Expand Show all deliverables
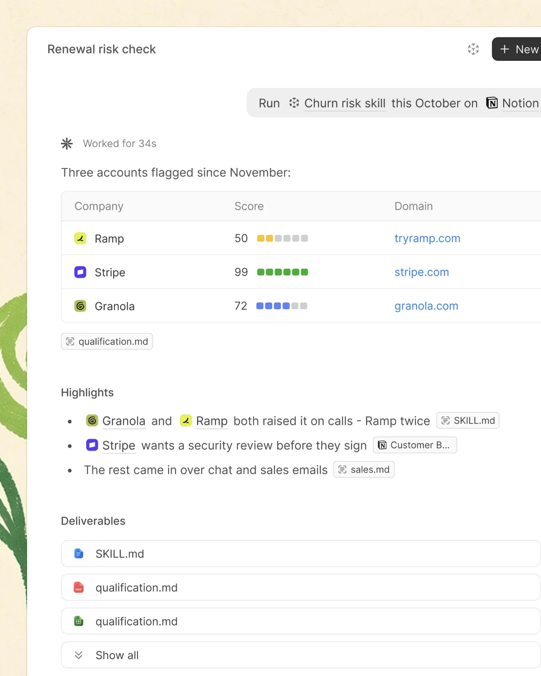 coord(301,655)
